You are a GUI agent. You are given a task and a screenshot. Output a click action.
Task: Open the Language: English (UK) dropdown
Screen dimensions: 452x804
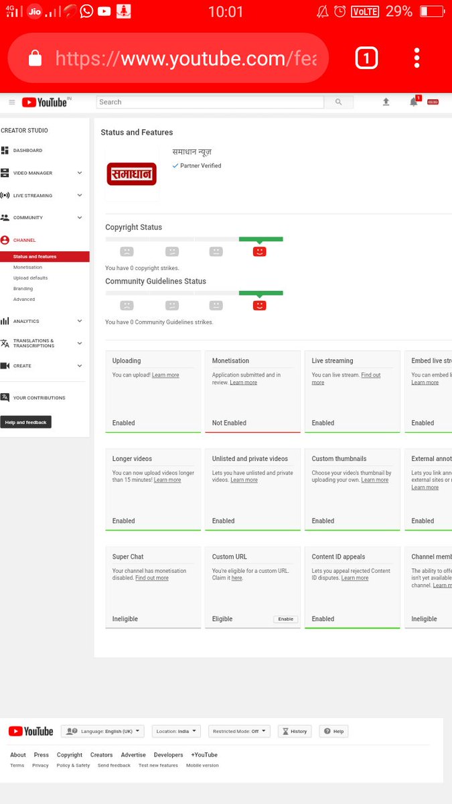tap(103, 731)
